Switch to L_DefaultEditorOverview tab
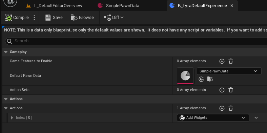This screenshot has height=133, width=267. [54, 6]
